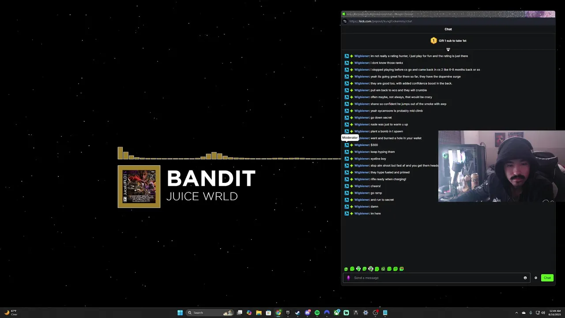
Task: Open the clock and date showing 12:49 AM
Action: point(555,313)
